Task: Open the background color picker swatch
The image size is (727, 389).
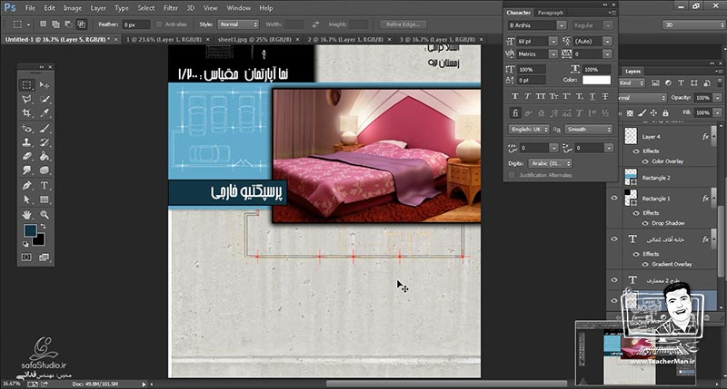Action: click(x=39, y=239)
